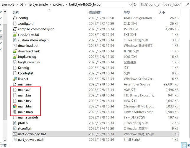Click the refresh button beside the address bar
Viewport: 190px width, 148px height.
(x=135, y=5)
